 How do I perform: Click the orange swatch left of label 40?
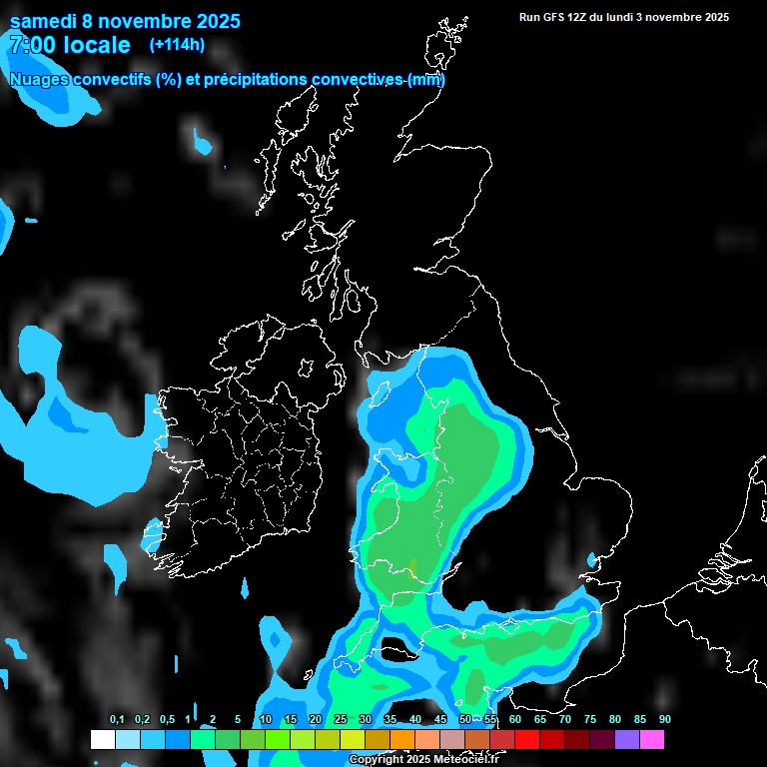coord(401,739)
